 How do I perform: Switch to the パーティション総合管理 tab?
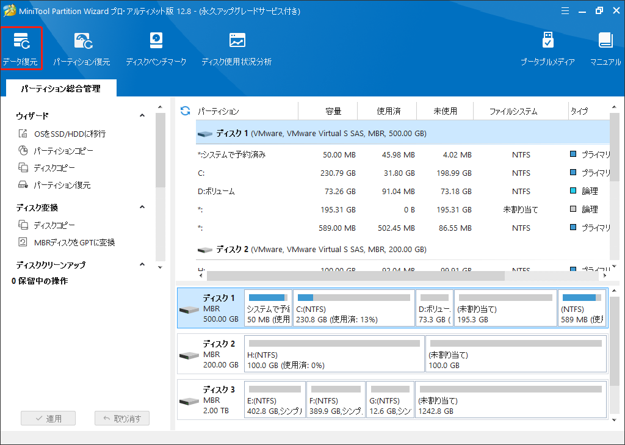[x=61, y=88]
